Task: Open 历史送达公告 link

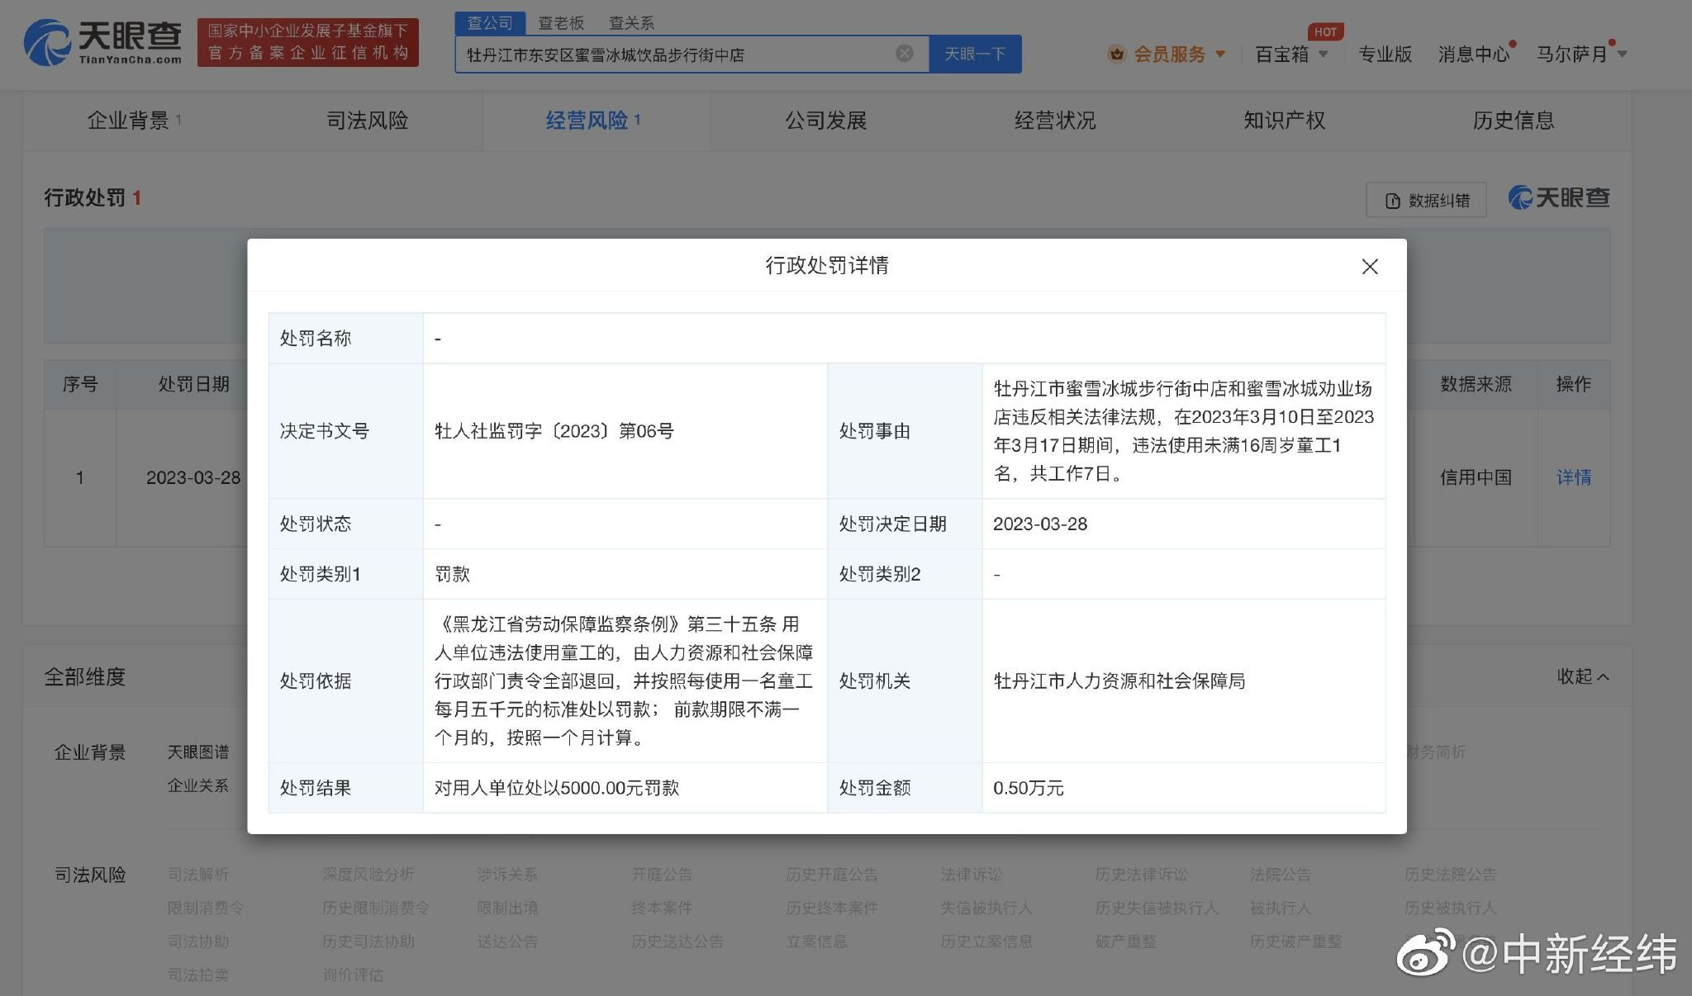Action: [677, 941]
